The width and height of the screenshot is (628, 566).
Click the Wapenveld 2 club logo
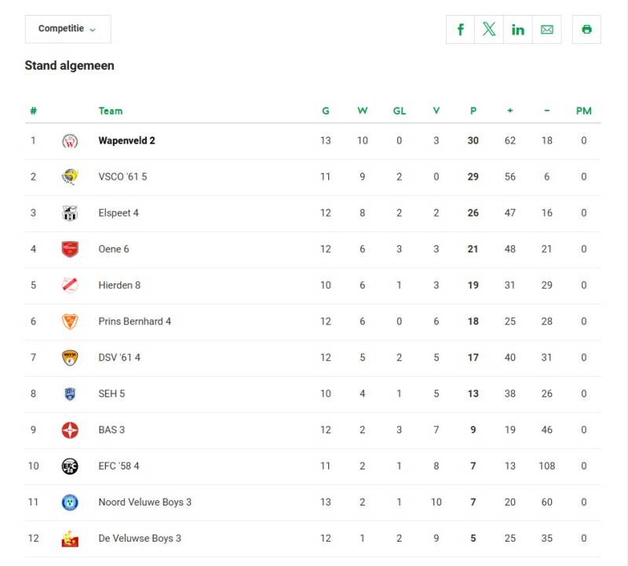coord(70,141)
